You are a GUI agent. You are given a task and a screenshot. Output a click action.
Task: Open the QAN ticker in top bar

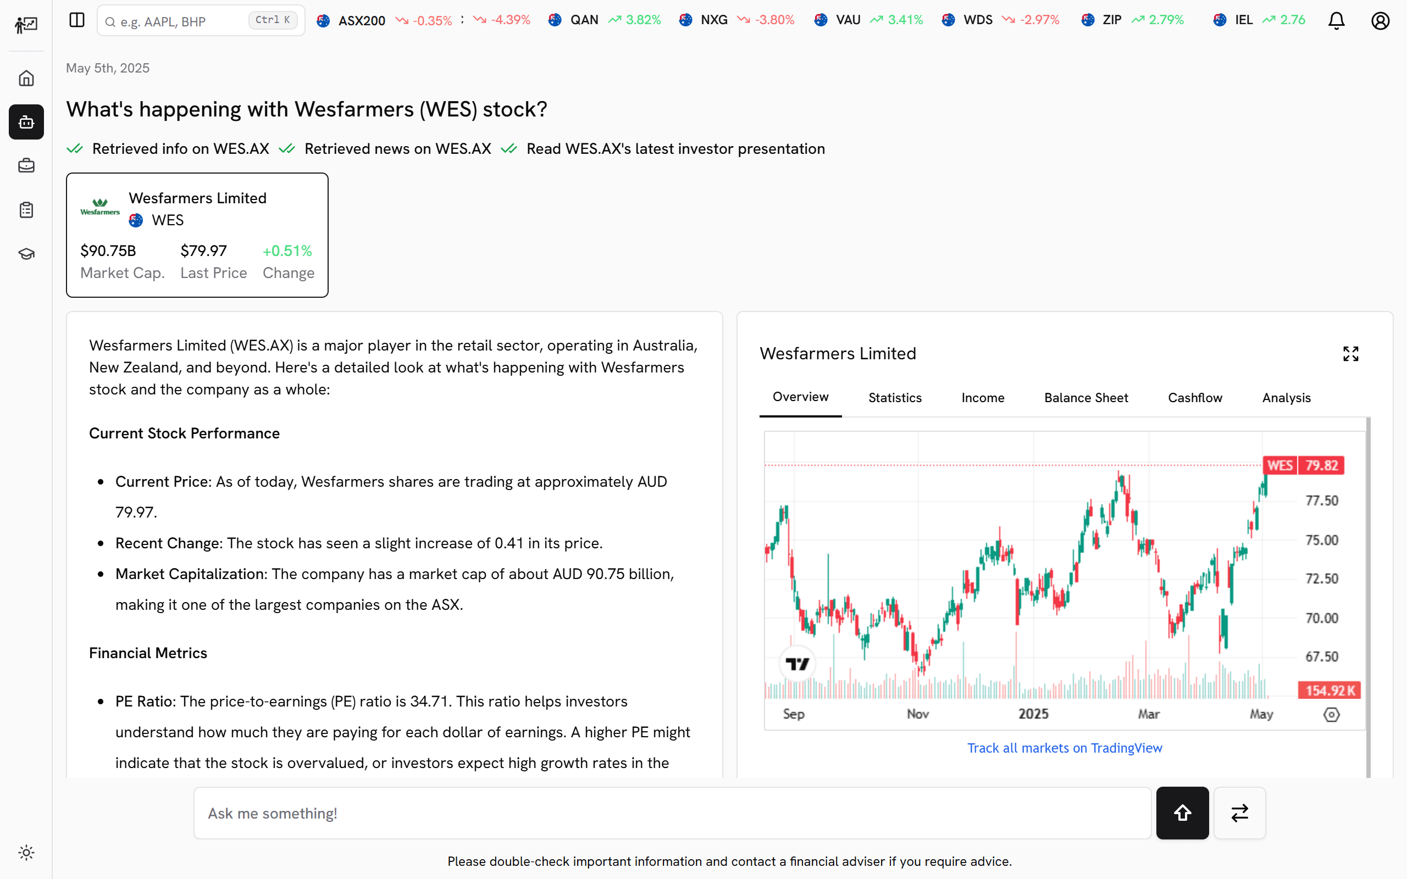tap(605, 20)
